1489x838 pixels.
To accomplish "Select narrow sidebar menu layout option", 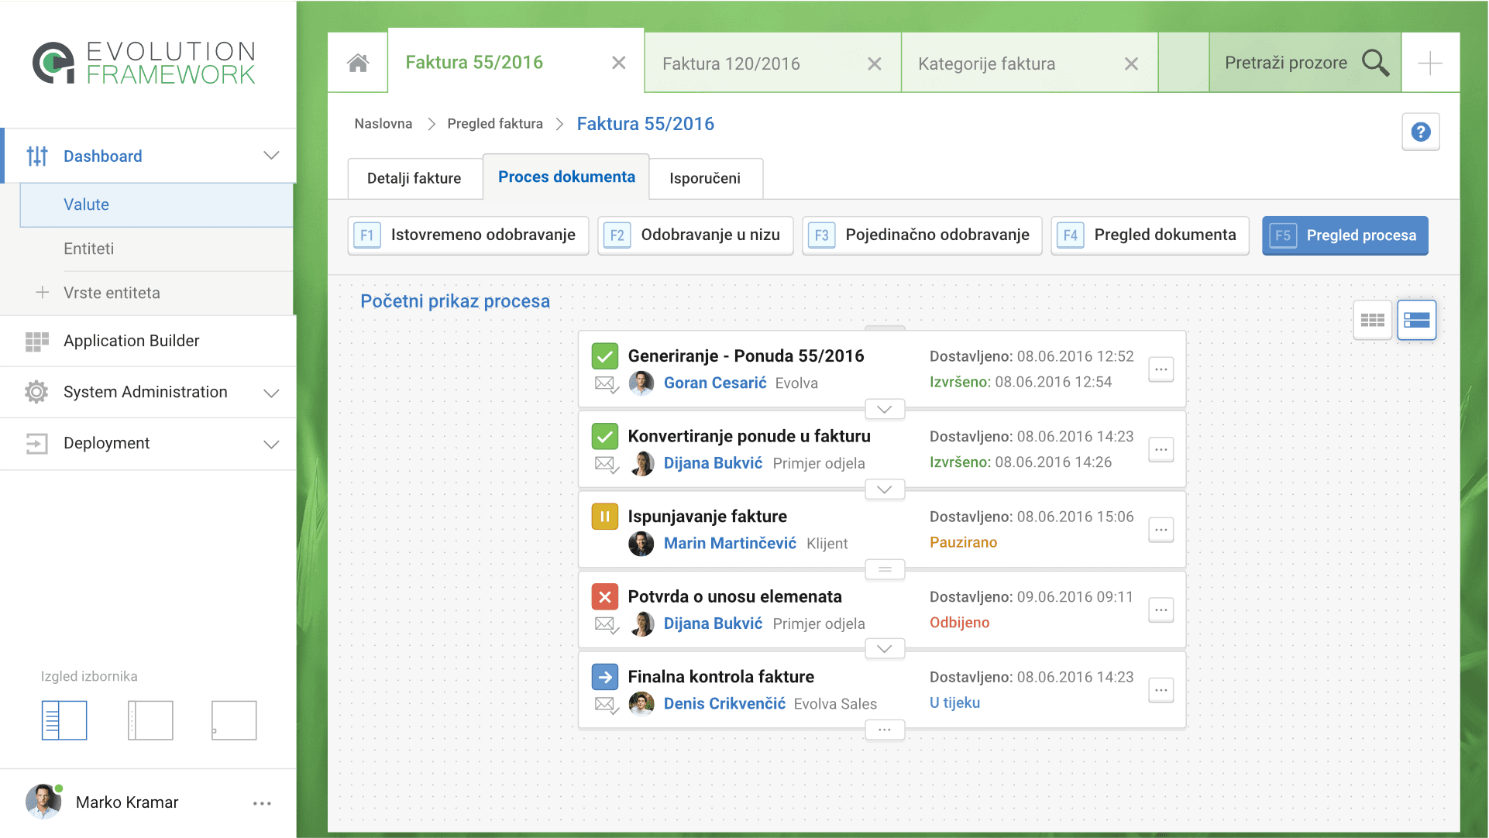I will (150, 720).
